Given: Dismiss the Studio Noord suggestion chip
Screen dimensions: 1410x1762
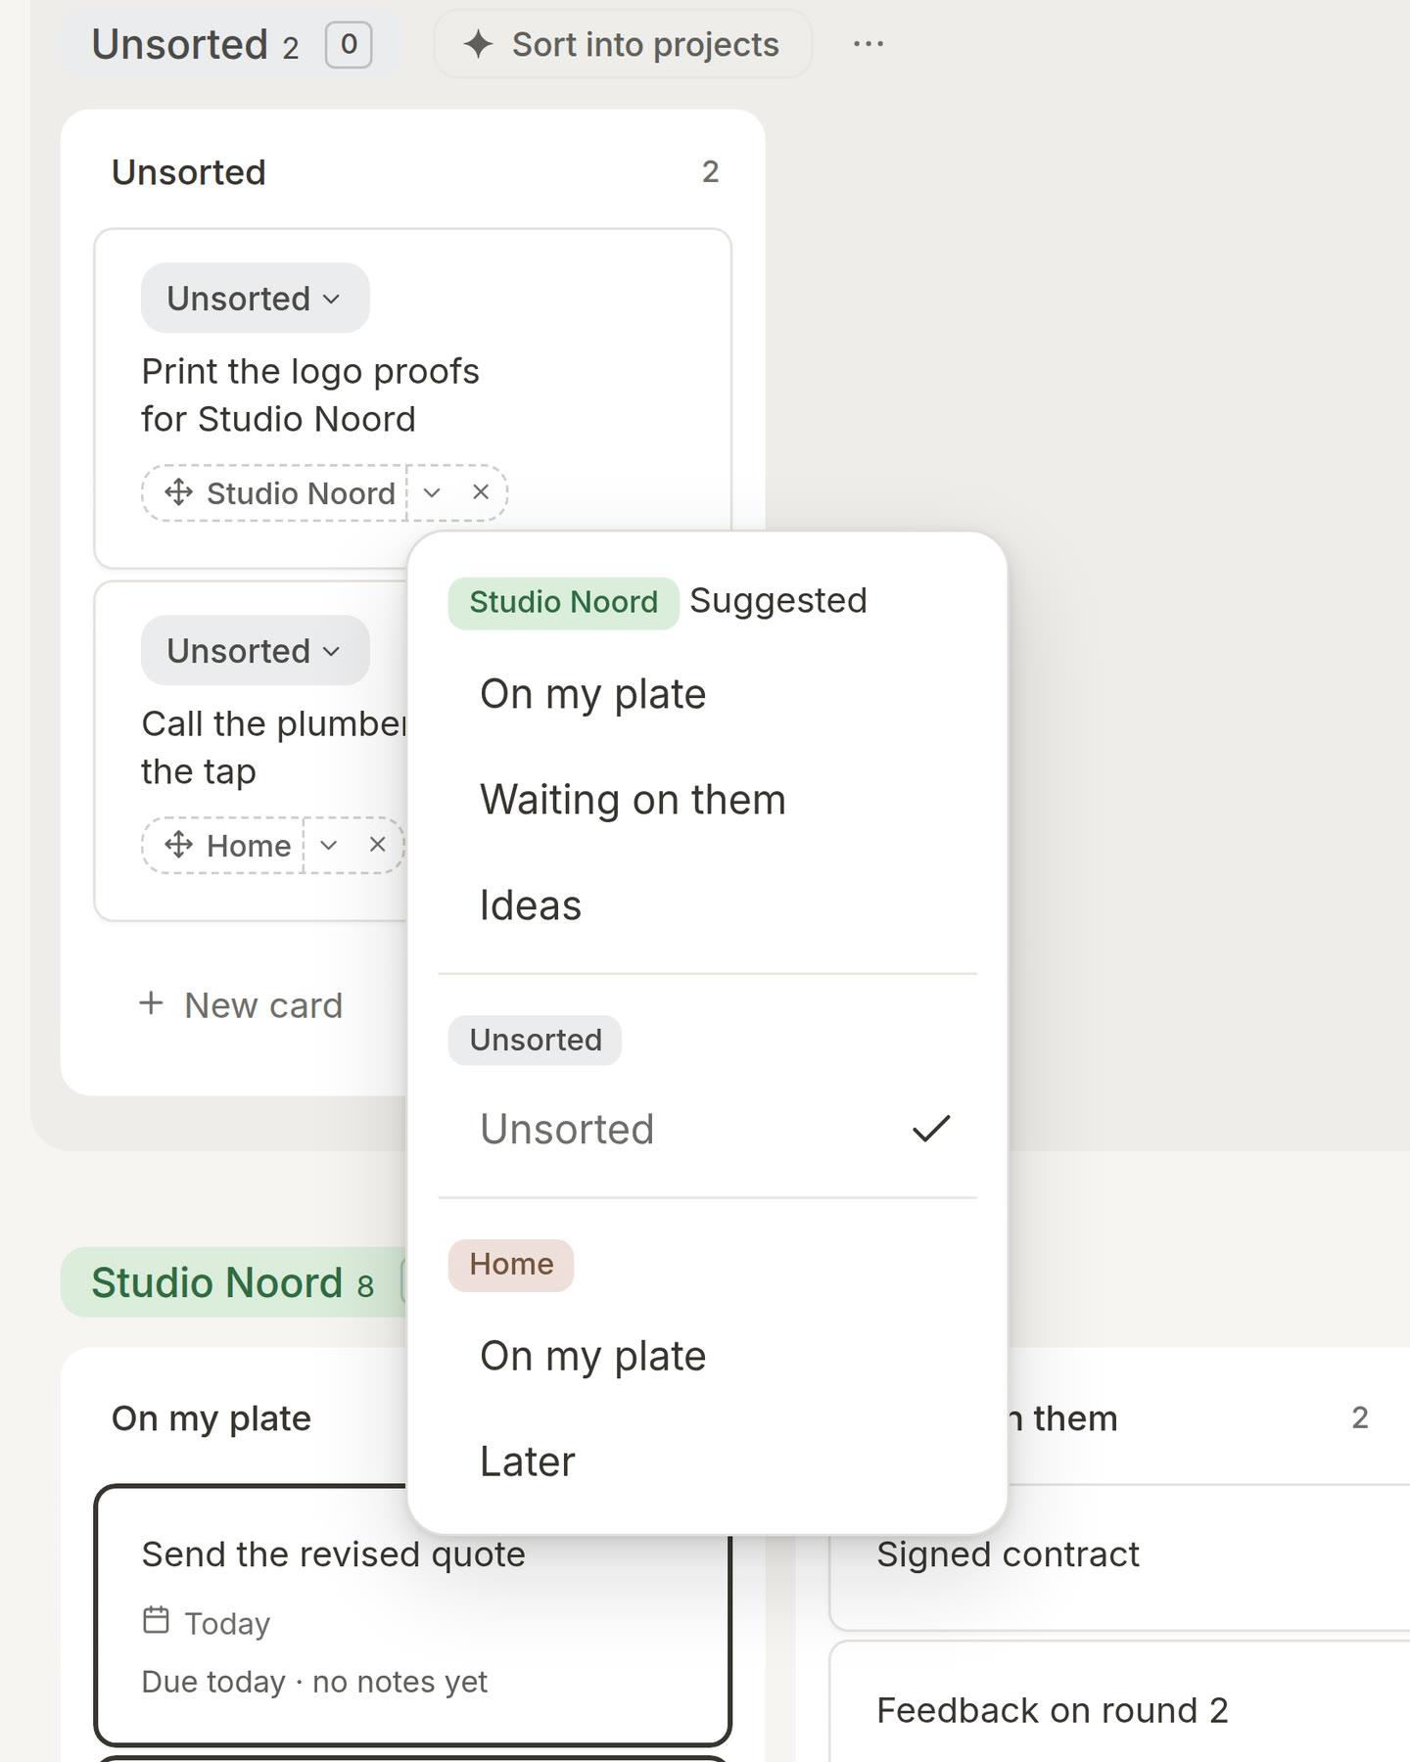Looking at the screenshot, I should click(480, 492).
